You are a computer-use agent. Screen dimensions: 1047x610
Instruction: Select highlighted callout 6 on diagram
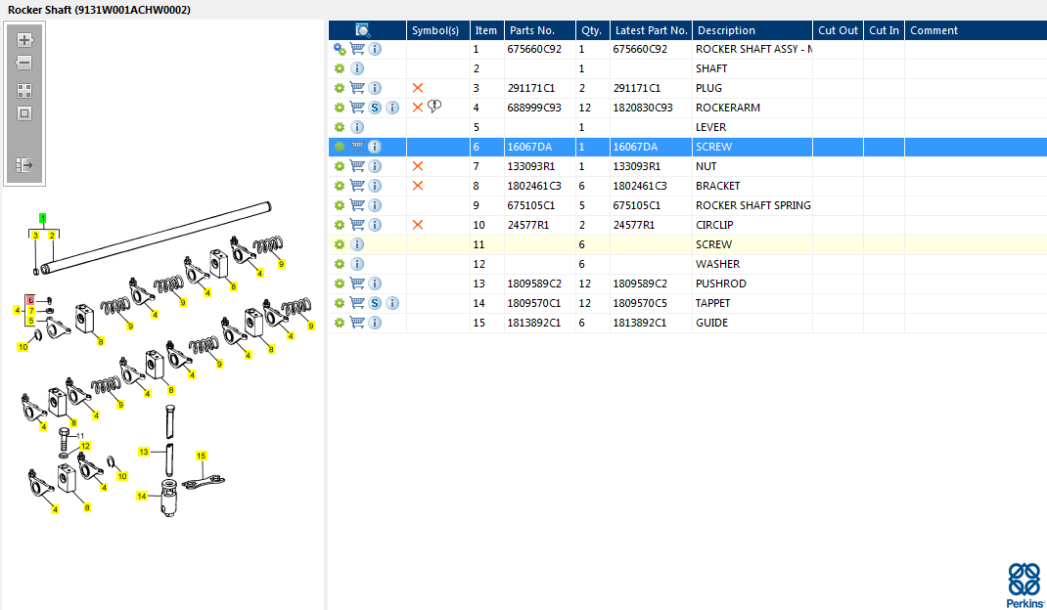pos(30,300)
